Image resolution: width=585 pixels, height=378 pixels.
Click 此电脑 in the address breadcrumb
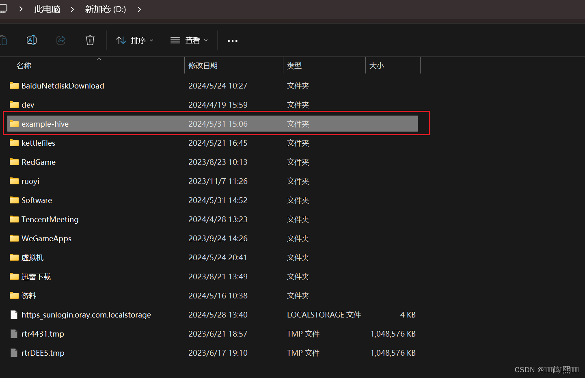(47, 9)
